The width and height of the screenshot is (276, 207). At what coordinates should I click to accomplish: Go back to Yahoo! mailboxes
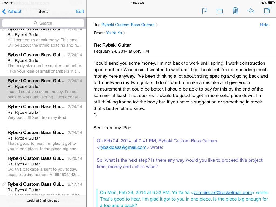pos(12,11)
